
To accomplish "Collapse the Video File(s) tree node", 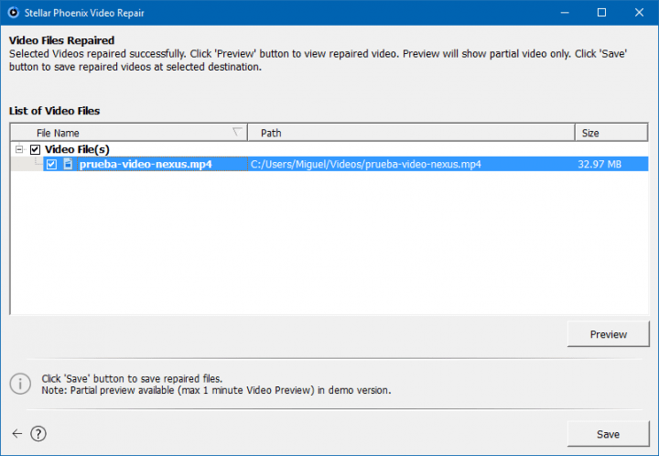I will [19, 149].
